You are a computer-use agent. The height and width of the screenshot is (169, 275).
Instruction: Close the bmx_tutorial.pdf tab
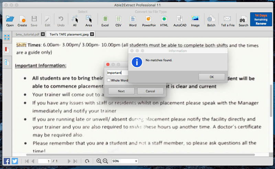(x=43, y=34)
